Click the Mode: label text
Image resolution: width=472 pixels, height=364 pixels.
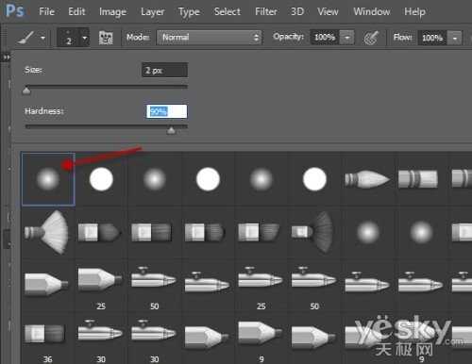click(x=138, y=37)
